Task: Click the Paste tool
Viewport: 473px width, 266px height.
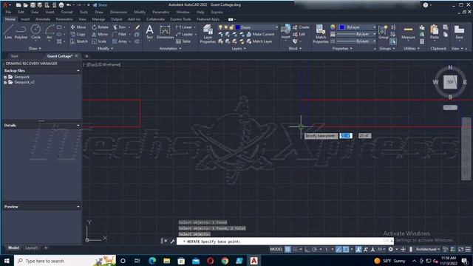Action: [435, 32]
